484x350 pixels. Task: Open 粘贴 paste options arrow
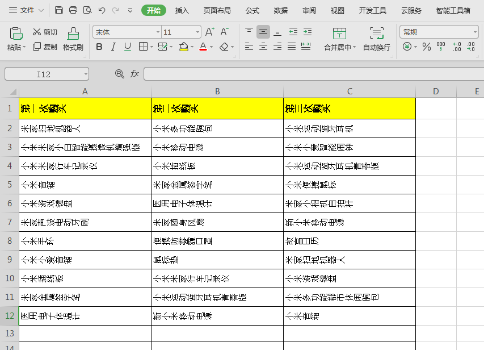[24, 47]
